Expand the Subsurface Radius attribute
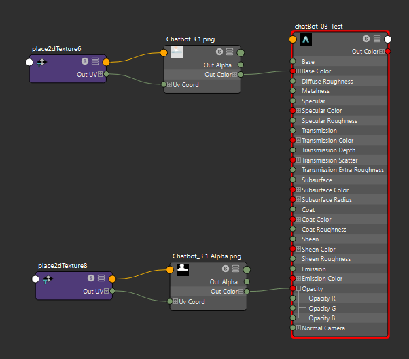 pos(299,199)
